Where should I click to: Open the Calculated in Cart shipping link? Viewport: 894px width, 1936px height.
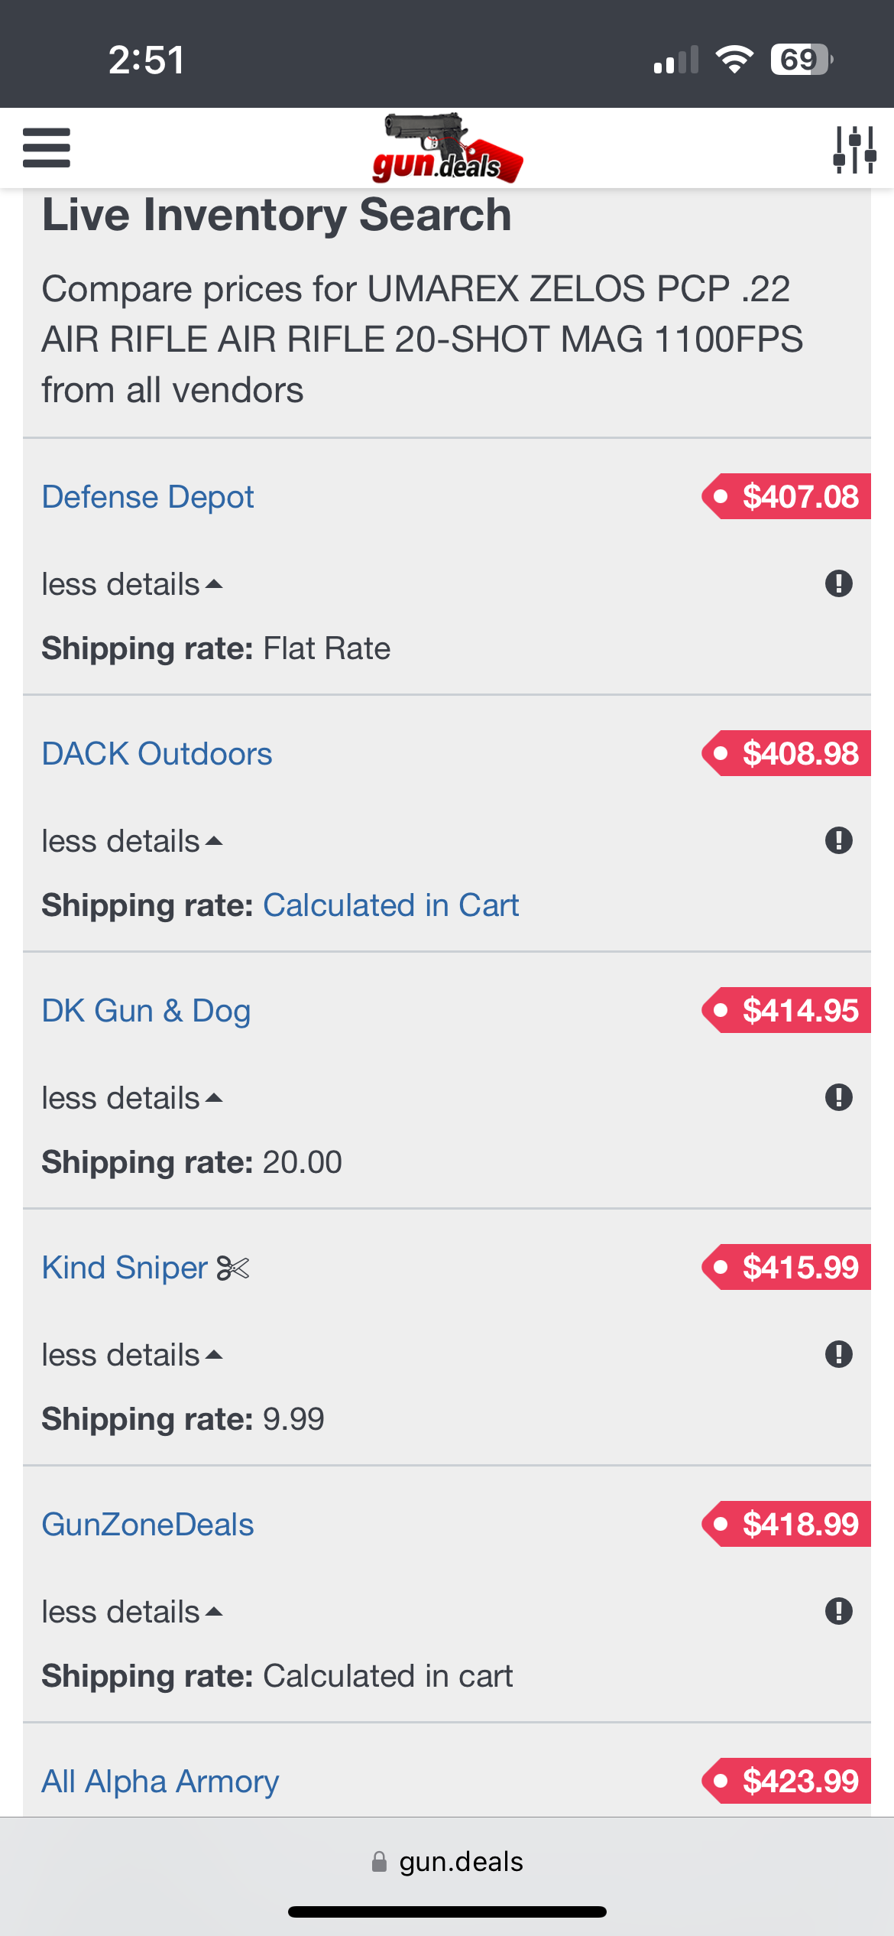(390, 905)
